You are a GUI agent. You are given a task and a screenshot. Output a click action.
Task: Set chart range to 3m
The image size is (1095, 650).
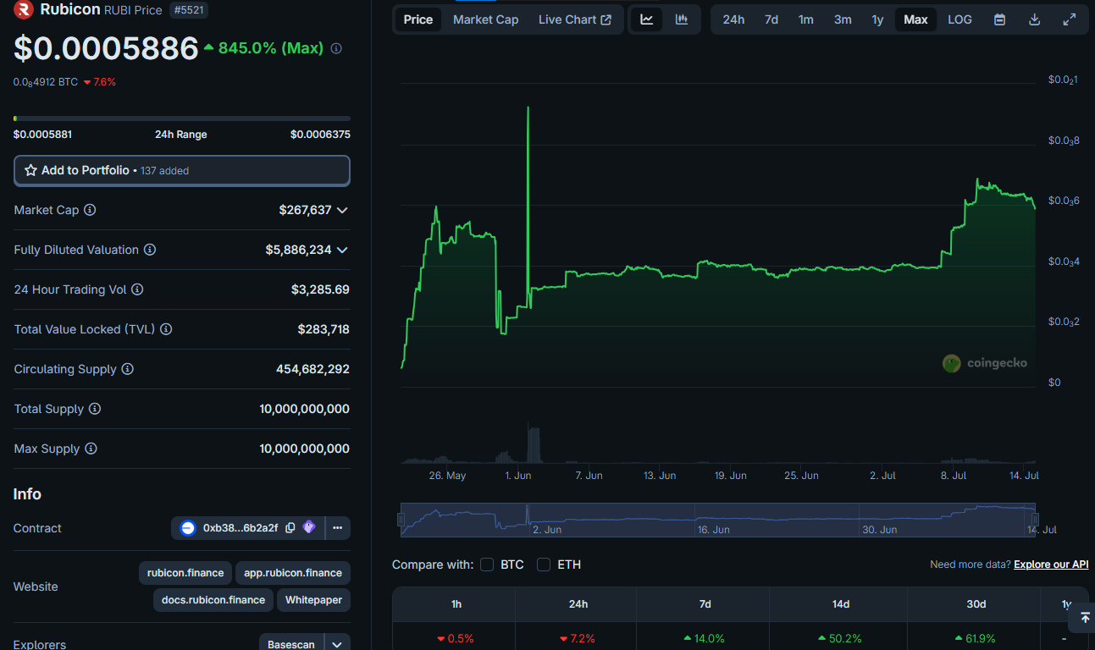(x=843, y=19)
